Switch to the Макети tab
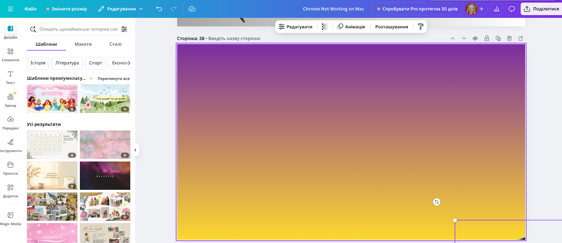 tap(83, 44)
